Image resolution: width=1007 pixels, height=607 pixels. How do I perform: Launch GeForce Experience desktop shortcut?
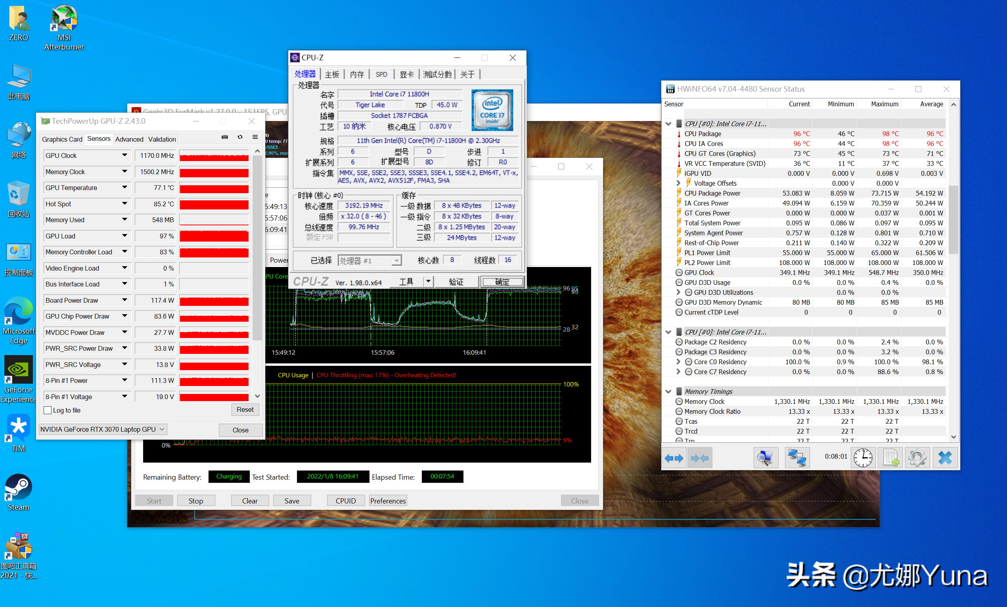tap(18, 380)
